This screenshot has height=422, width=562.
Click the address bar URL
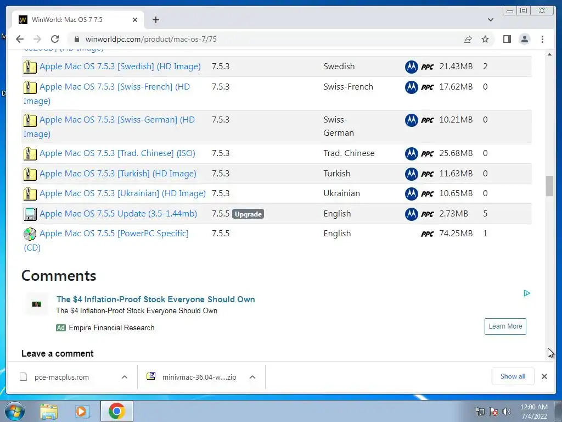[x=151, y=39]
